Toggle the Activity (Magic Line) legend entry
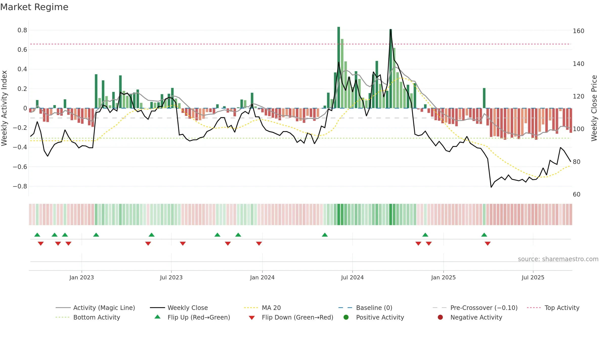This screenshot has height=341, width=607. 95,308
